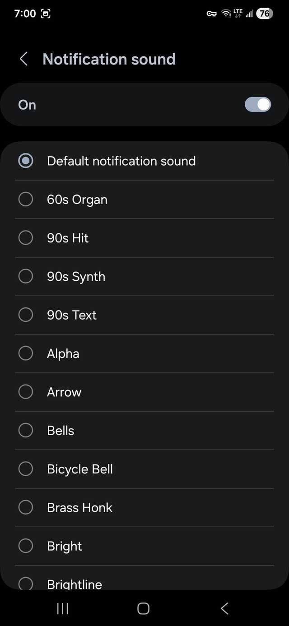Choose the 60s Organ sound

[x=26, y=199]
